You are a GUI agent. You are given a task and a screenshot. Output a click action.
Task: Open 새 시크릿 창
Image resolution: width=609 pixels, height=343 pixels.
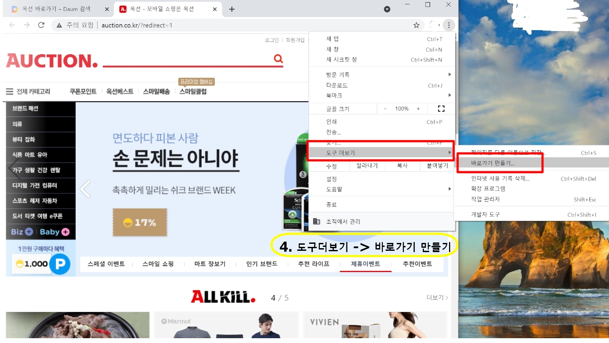(x=382, y=59)
